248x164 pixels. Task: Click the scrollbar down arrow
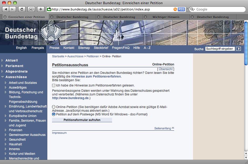tap(246, 157)
